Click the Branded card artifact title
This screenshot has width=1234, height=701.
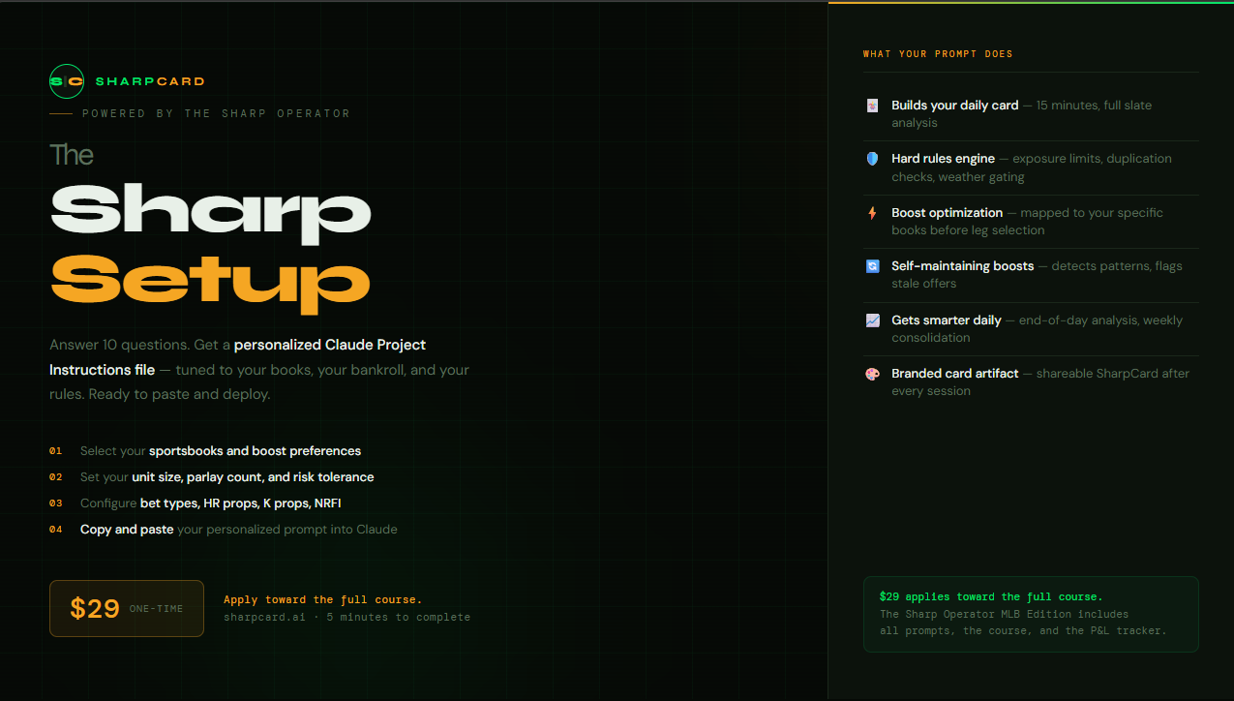point(955,374)
